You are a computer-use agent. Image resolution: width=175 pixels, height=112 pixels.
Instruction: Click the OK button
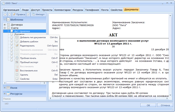tap(148, 105)
